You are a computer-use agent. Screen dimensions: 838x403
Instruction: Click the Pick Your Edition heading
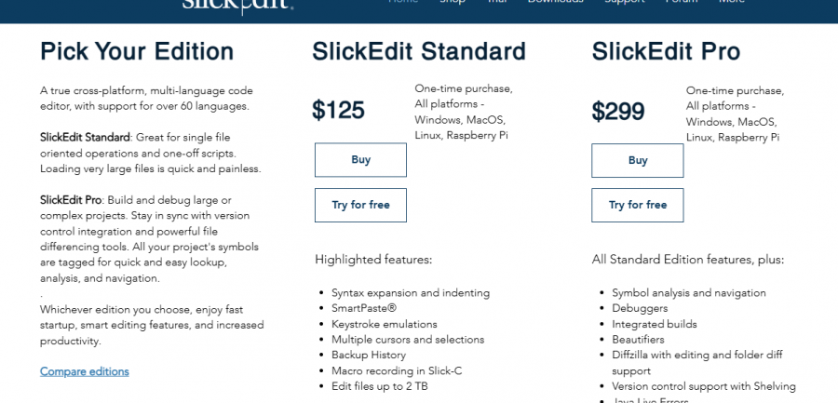(x=137, y=51)
